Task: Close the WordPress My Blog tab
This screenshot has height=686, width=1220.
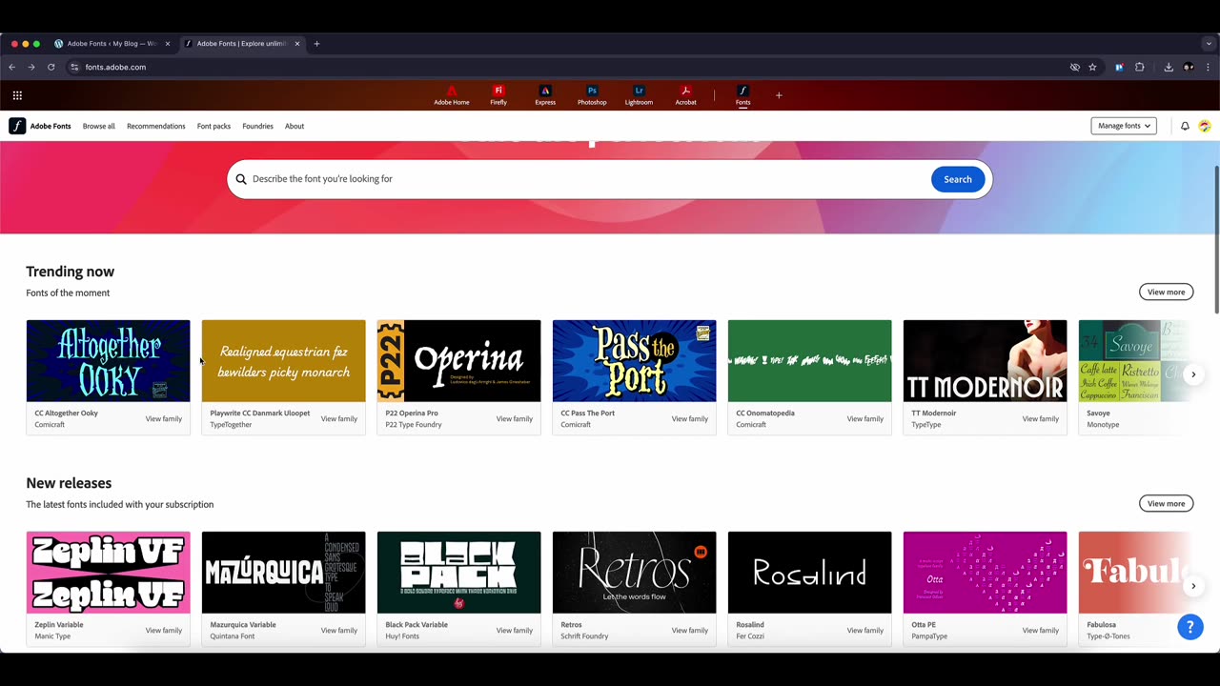Action: [168, 44]
